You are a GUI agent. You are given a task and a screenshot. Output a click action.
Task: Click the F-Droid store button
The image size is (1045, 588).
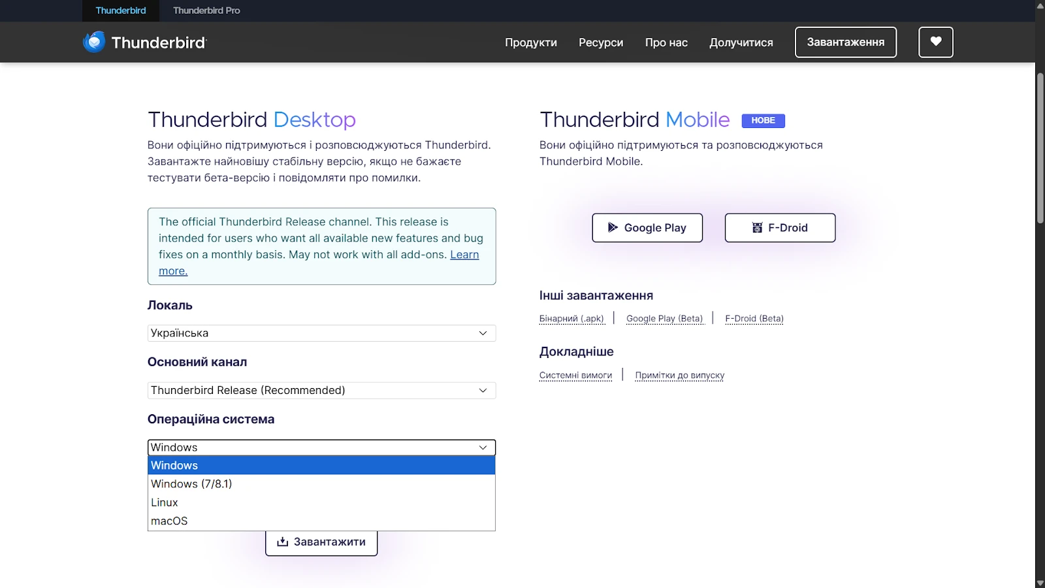coord(779,227)
